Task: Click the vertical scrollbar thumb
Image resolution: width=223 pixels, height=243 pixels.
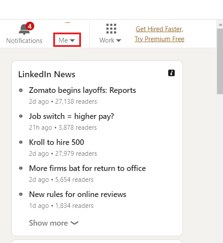Action: pyautogui.click(x=220, y=61)
